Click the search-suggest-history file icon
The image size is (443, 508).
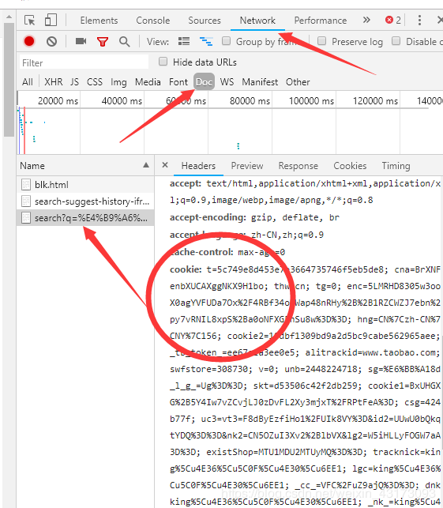pyautogui.click(x=26, y=201)
